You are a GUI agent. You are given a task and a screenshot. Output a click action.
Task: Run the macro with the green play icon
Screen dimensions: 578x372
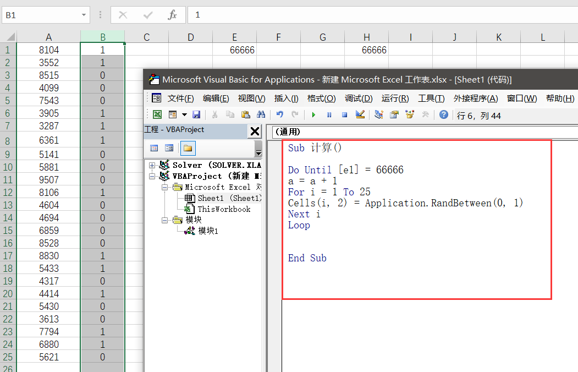(313, 115)
